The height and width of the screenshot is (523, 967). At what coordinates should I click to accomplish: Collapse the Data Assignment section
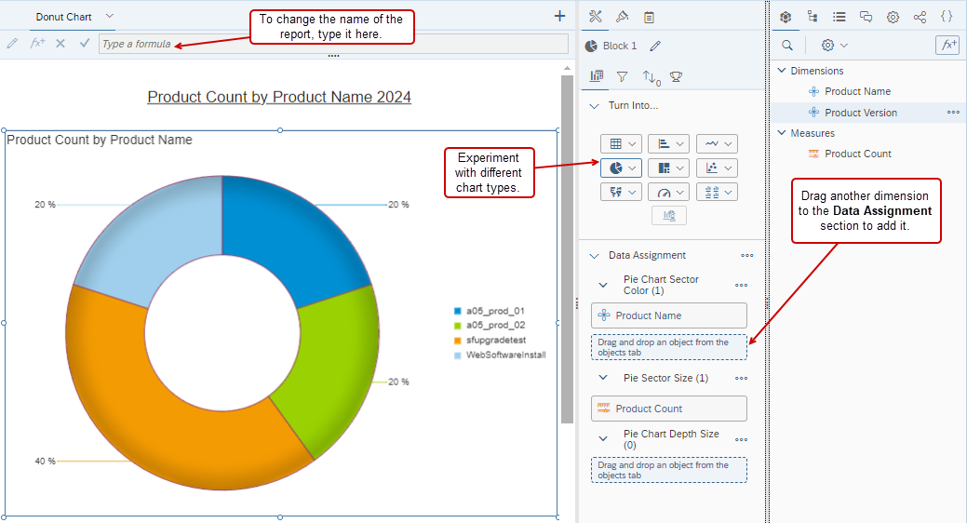point(595,255)
